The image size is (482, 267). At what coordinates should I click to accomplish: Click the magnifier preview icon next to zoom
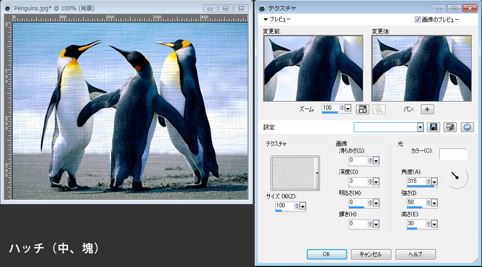[379, 109]
